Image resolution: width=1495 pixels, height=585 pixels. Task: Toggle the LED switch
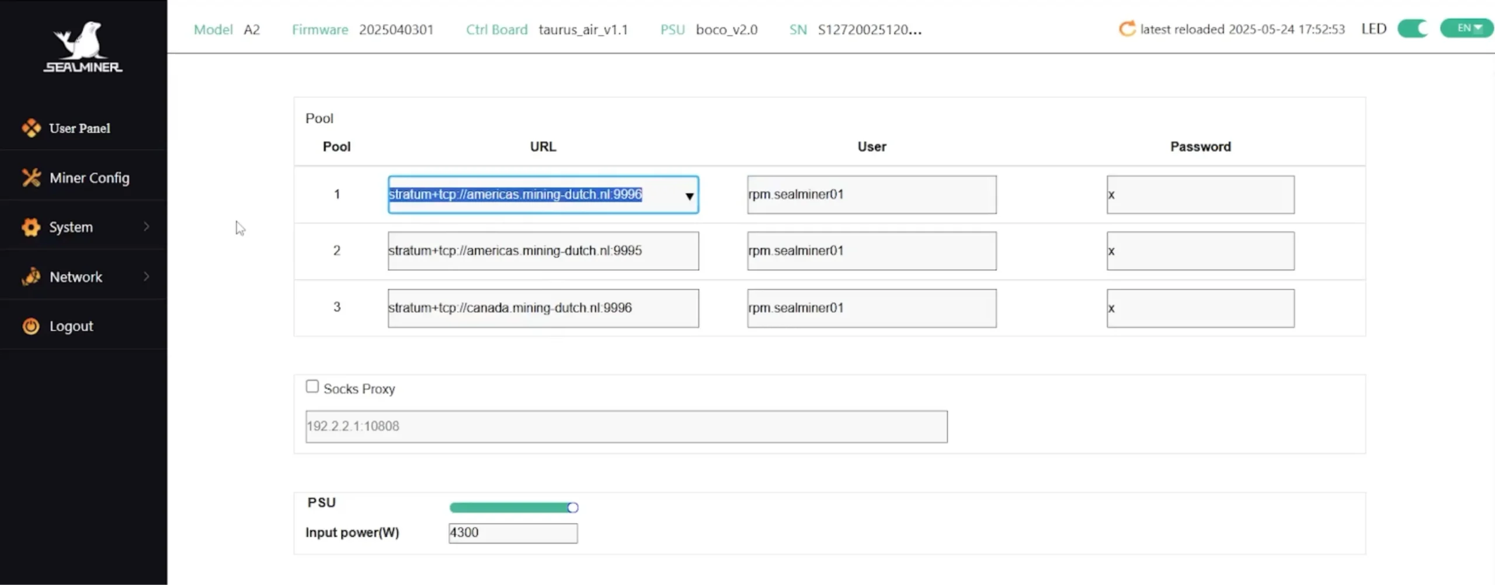coord(1413,28)
